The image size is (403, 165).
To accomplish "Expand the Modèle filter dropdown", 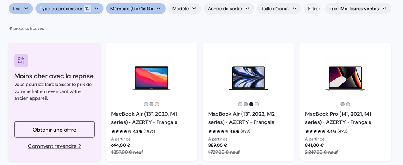I will [x=184, y=9].
